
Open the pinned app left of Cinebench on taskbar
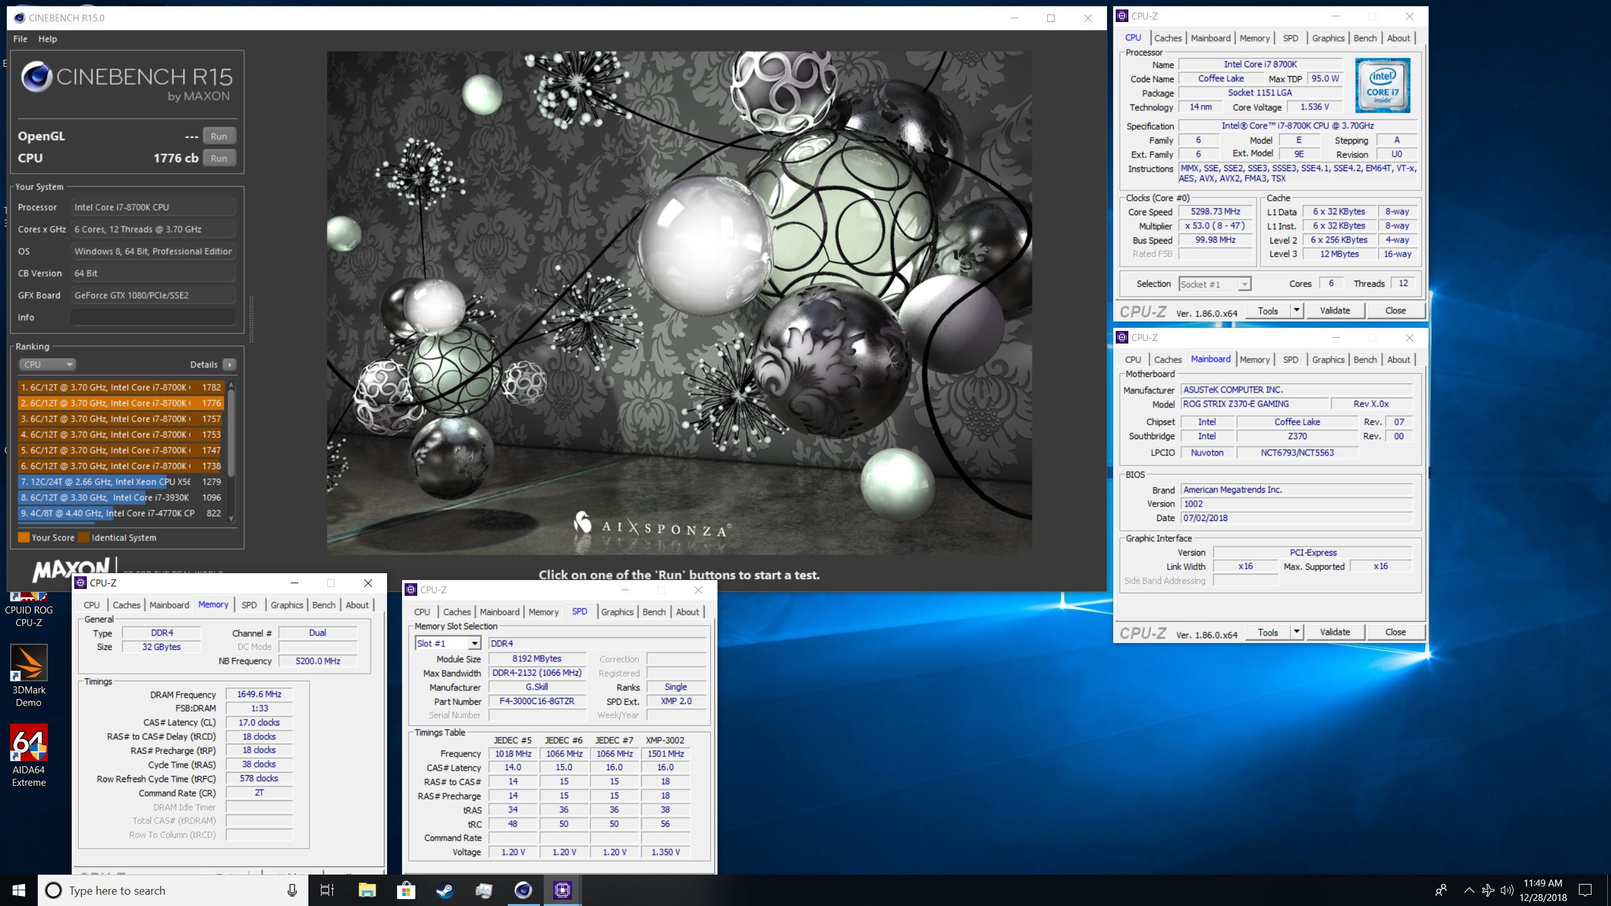tap(484, 890)
